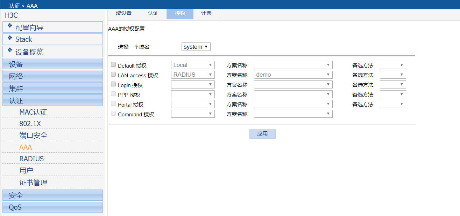The image size is (460, 216).
Task: Open the RADIUS method dropdown for LAN-access
Action: (193, 75)
